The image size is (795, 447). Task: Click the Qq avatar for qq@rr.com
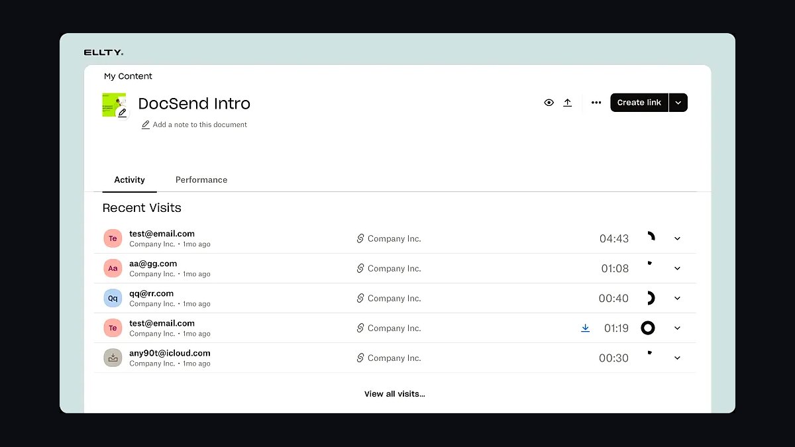(113, 298)
